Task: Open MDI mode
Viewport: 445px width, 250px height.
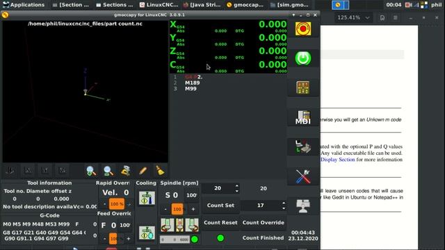Action: tap(303, 117)
